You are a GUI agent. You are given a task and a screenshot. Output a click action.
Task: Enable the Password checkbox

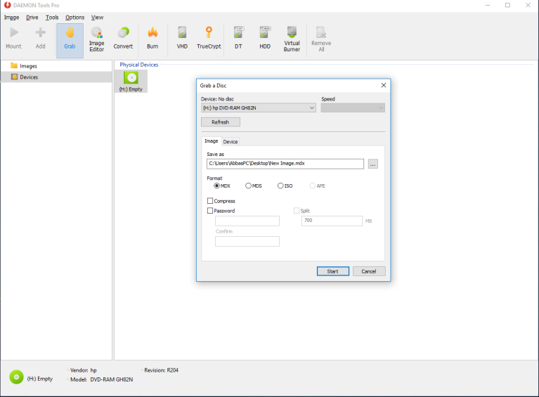210,210
